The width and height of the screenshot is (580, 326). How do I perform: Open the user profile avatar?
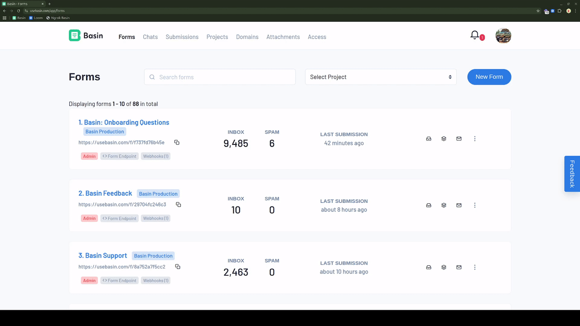click(x=503, y=36)
